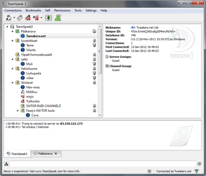Click the channel tree scroll down arrow

[x=100, y=115]
